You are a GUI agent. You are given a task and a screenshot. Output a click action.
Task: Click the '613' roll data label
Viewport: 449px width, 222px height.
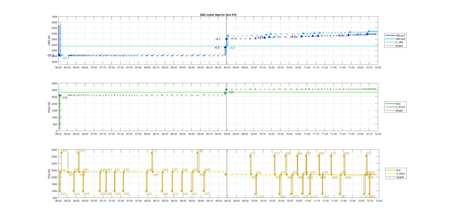(x=277, y=154)
